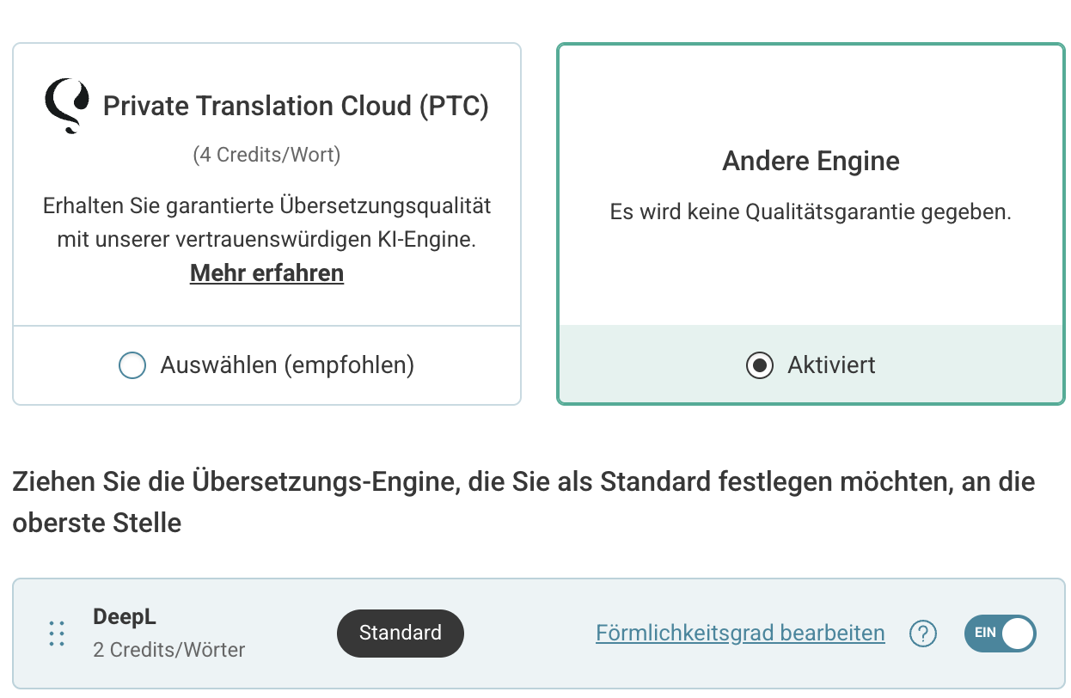Open the Mehr erfahren link
This screenshot has width=1071, height=698.
point(266,273)
